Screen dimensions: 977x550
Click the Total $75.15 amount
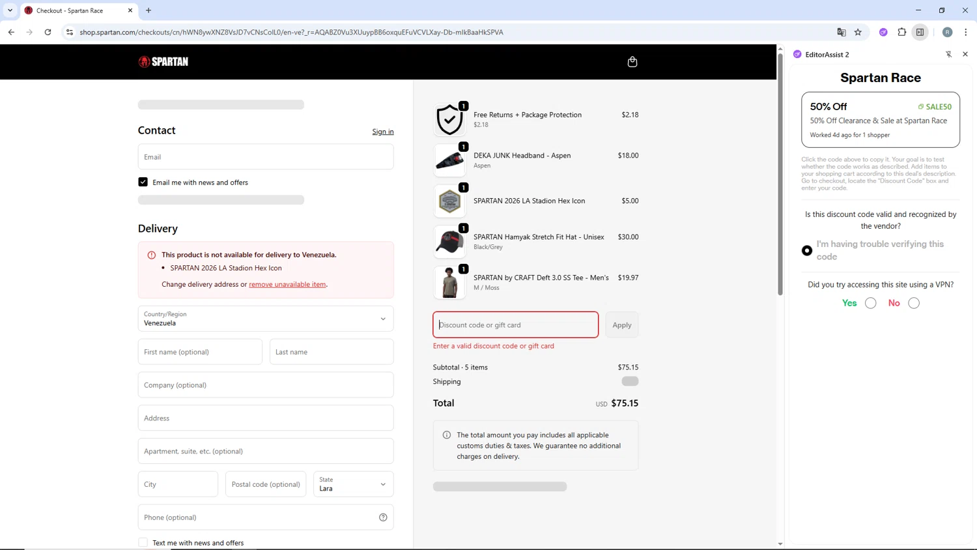coord(625,403)
